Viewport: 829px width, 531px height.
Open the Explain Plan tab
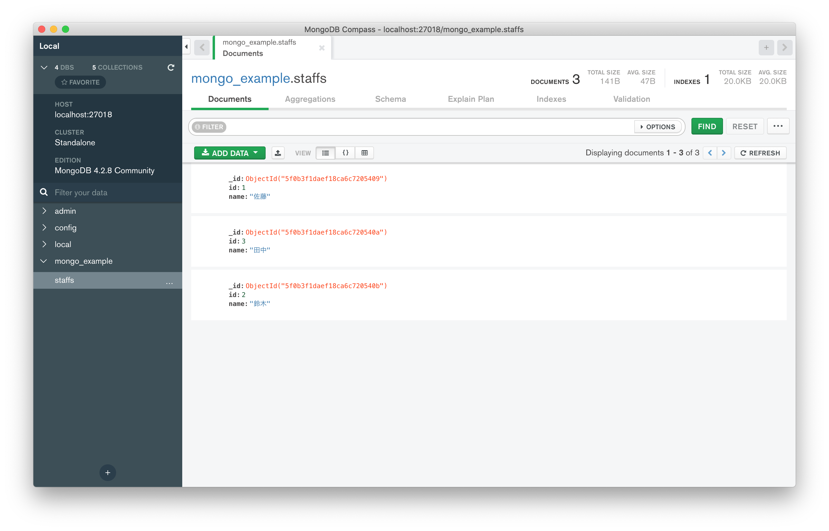click(x=471, y=99)
